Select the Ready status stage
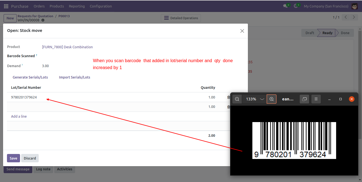 (x=327, y=33)
